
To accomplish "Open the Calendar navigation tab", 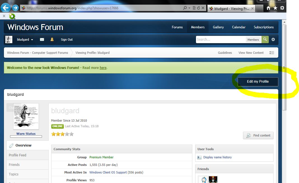I will click(x=239, y=27).
